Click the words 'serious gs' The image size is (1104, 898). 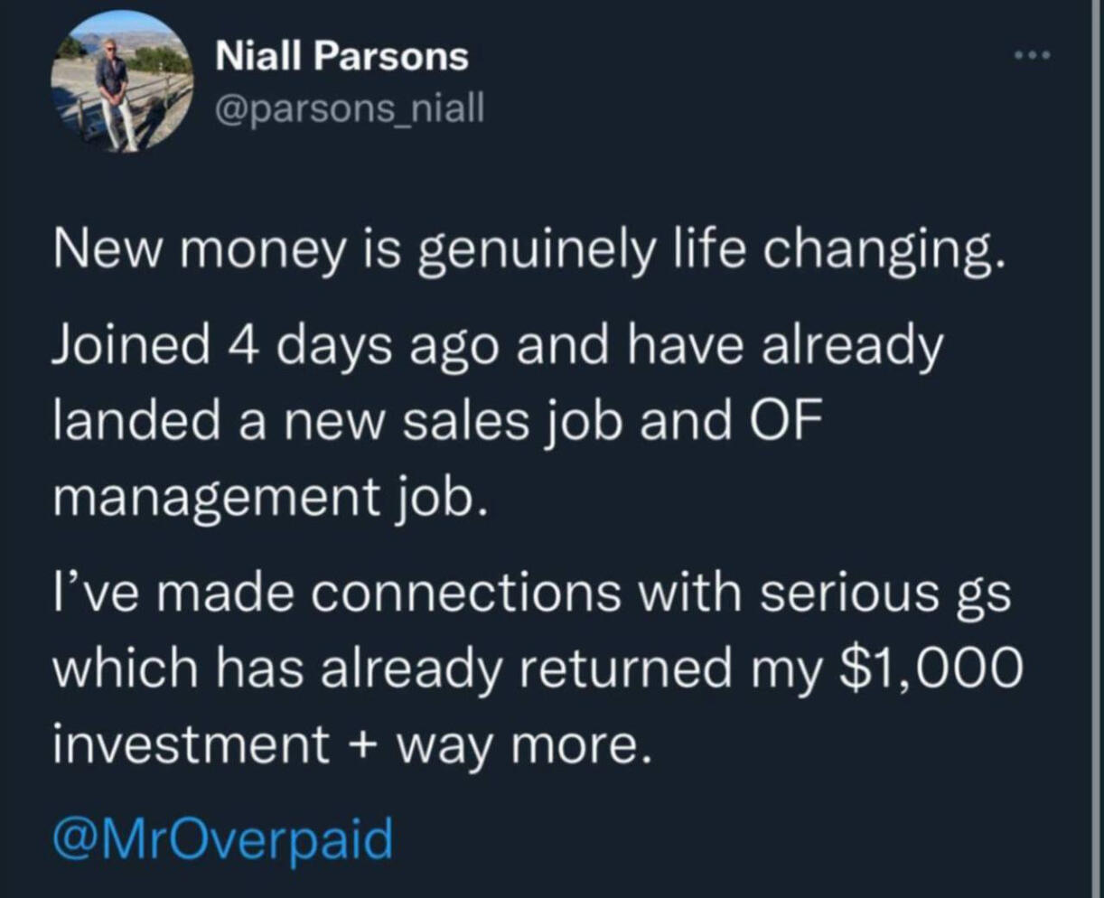[x=884, y=594]
